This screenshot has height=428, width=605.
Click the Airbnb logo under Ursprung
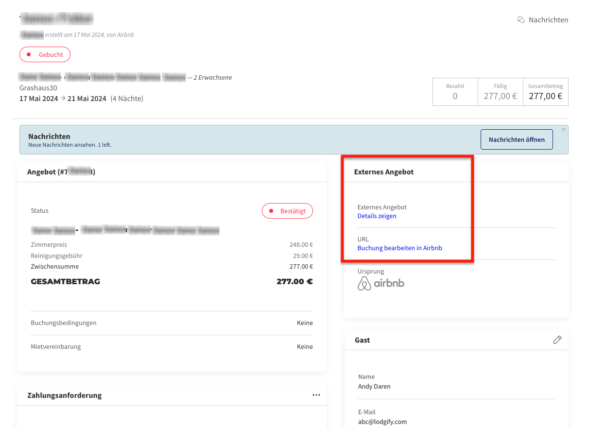point(381,283)
